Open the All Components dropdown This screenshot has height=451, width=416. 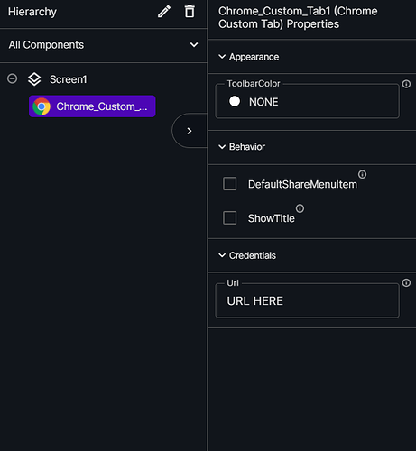(x=103, y=45)
